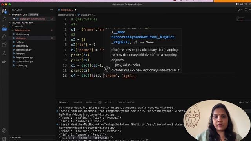The height and width of the screenshot is (141, 251).
Task: Open the Manage gear icon
Action: click(x=4, y=139)
